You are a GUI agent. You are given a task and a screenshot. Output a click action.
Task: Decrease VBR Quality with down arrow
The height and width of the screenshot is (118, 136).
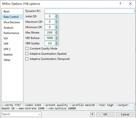[56, 44]
